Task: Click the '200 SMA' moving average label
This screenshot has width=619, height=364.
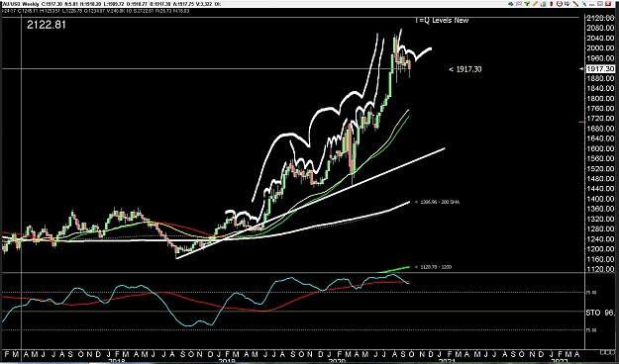Action: pyautogui.click(x=437, y=203)
